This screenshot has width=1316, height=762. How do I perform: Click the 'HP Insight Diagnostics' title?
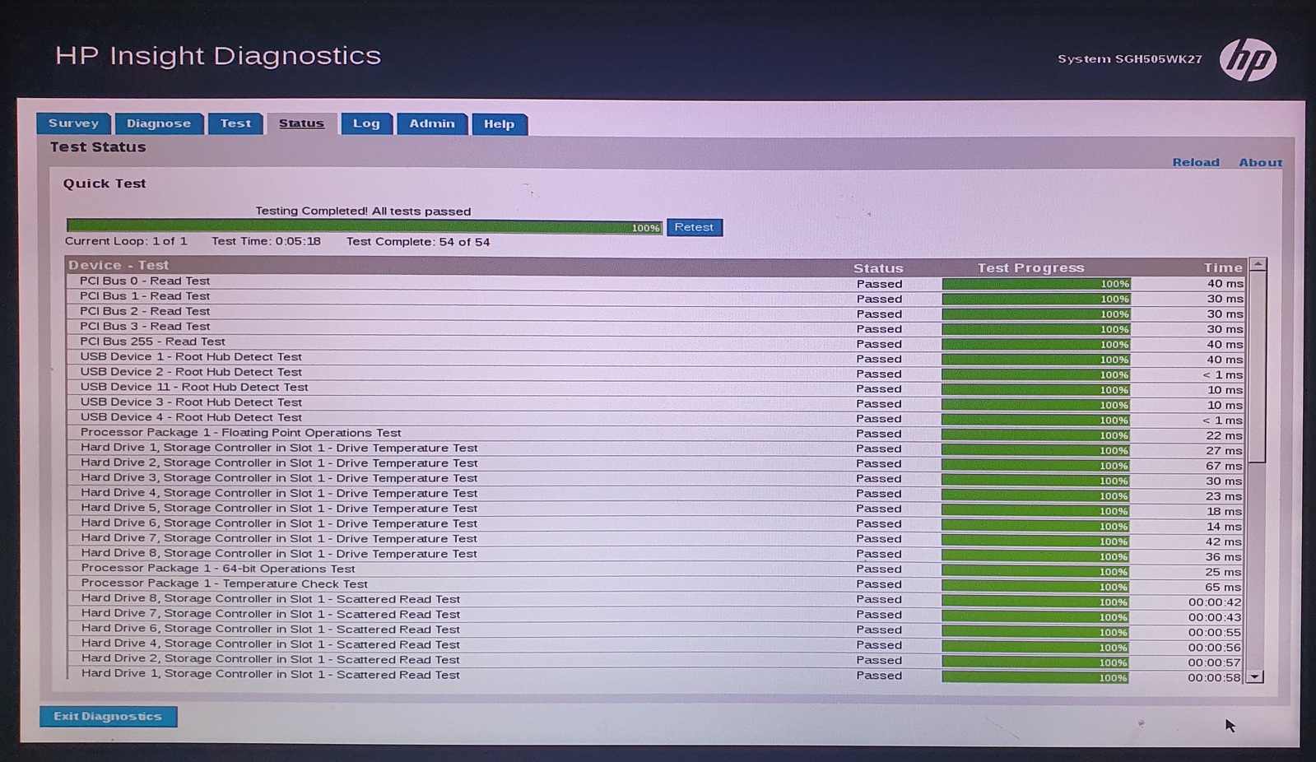[218, 56]
